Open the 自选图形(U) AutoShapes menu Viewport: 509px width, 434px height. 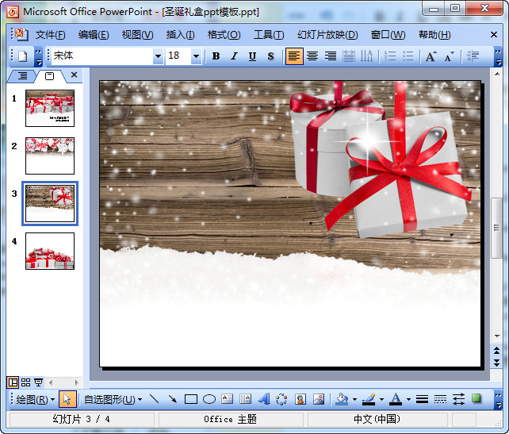[x=113, y=399]
